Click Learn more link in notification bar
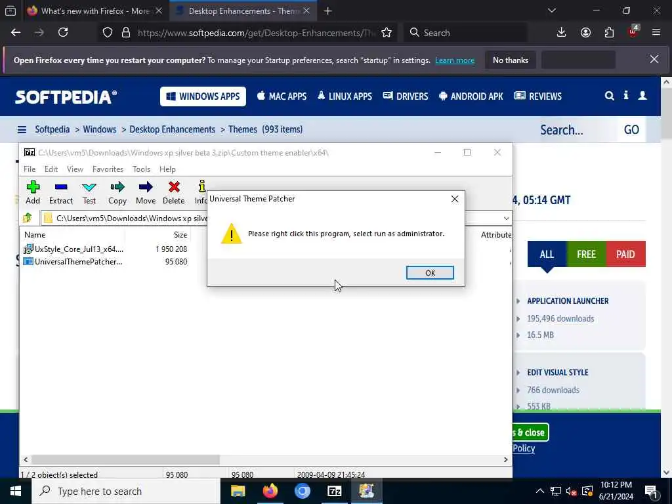Screen dimensions: 672x504 coord(455,60)
